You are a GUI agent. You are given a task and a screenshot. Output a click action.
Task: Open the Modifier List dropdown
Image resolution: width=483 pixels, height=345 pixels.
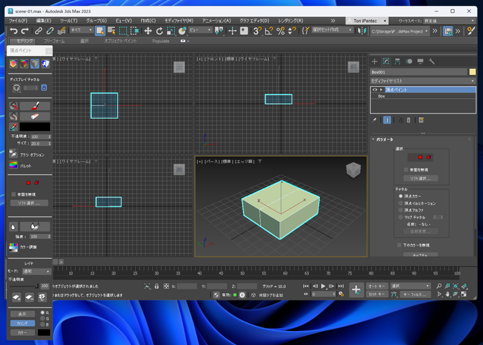pyautogui.click(x=423, y=81)
